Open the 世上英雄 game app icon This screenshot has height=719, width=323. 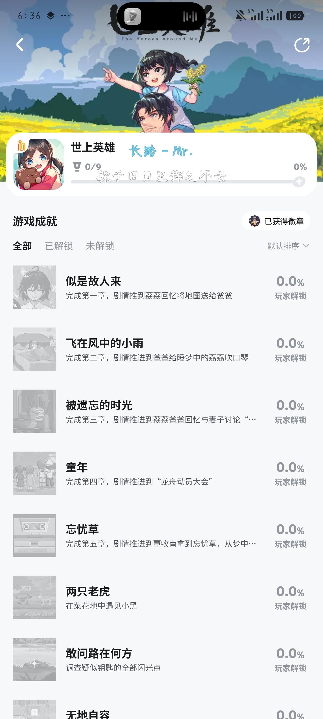click(x=39, y=164)
